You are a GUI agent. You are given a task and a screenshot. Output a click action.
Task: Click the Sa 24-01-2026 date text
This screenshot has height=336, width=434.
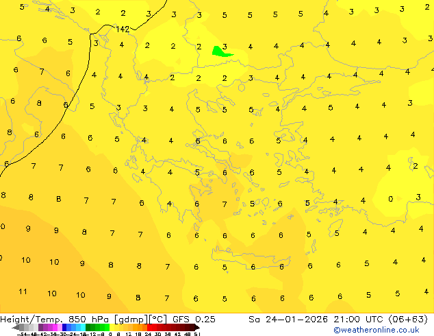[288, 320]
